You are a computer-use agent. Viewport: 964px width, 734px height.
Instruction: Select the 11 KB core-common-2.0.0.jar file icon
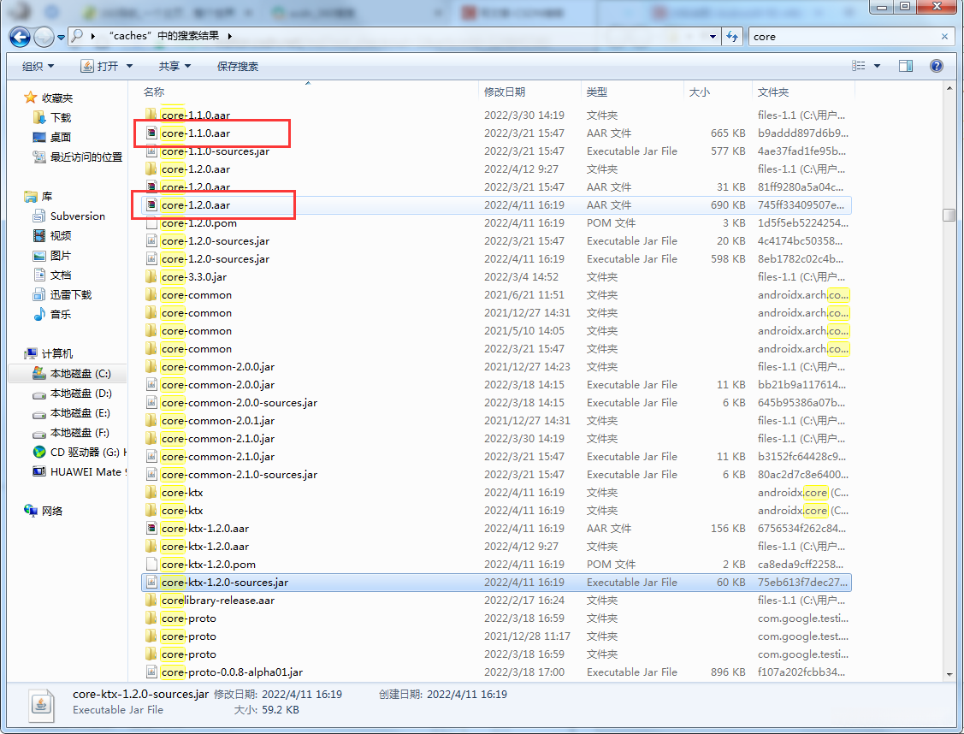point(151,385)
